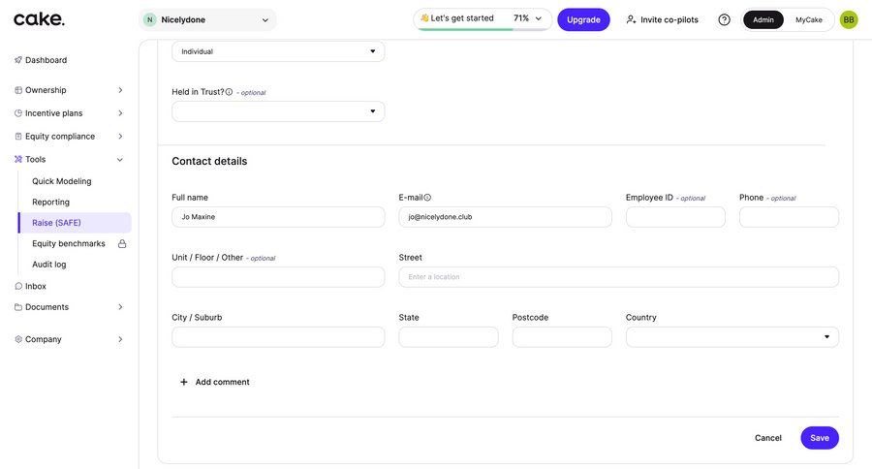This screenshot has width=872, height=469.
Task: Click the help question mark icon
Action: [x=724, y=20]
